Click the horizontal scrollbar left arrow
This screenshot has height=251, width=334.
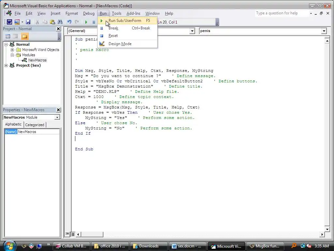78,234
